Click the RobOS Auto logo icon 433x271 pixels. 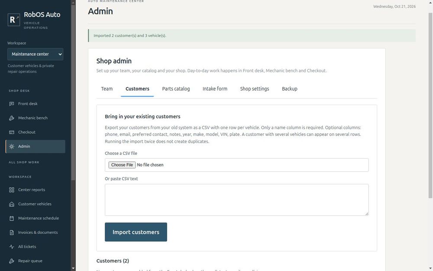point(14,20)
